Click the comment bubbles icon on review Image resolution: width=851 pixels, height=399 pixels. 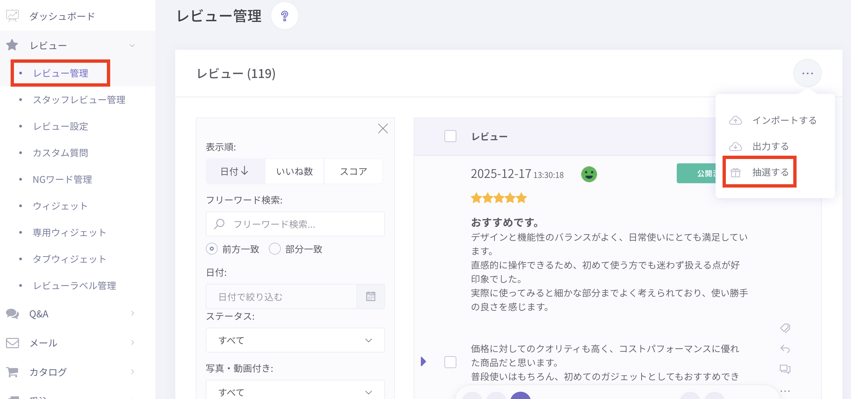coord(785,369)
